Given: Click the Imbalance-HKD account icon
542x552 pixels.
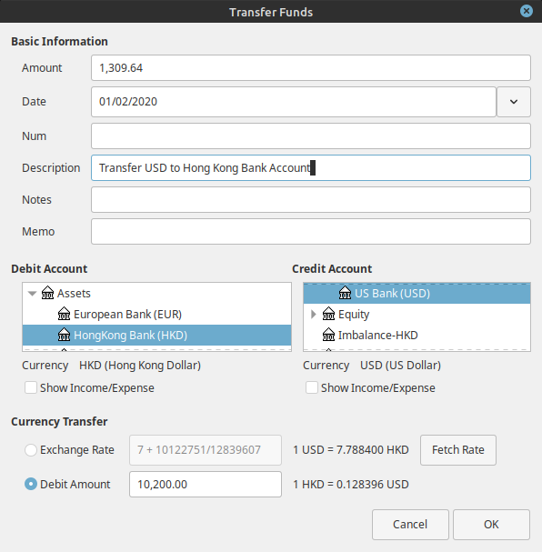Looking at the screenshot, I should coord(328,335).
